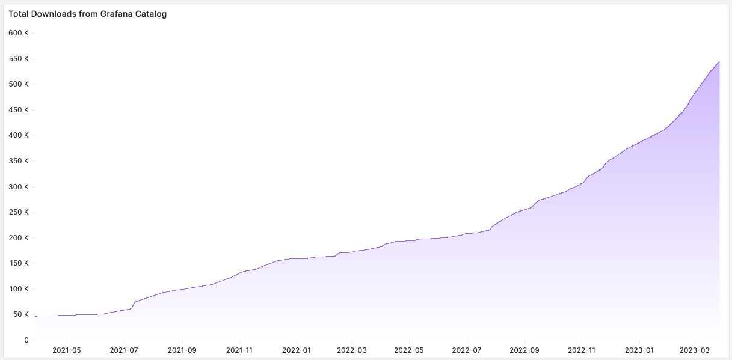Select the 2021-05 x-axis date label
The width and height of the screenshot is (732, 360).
(x=67, y=350)
